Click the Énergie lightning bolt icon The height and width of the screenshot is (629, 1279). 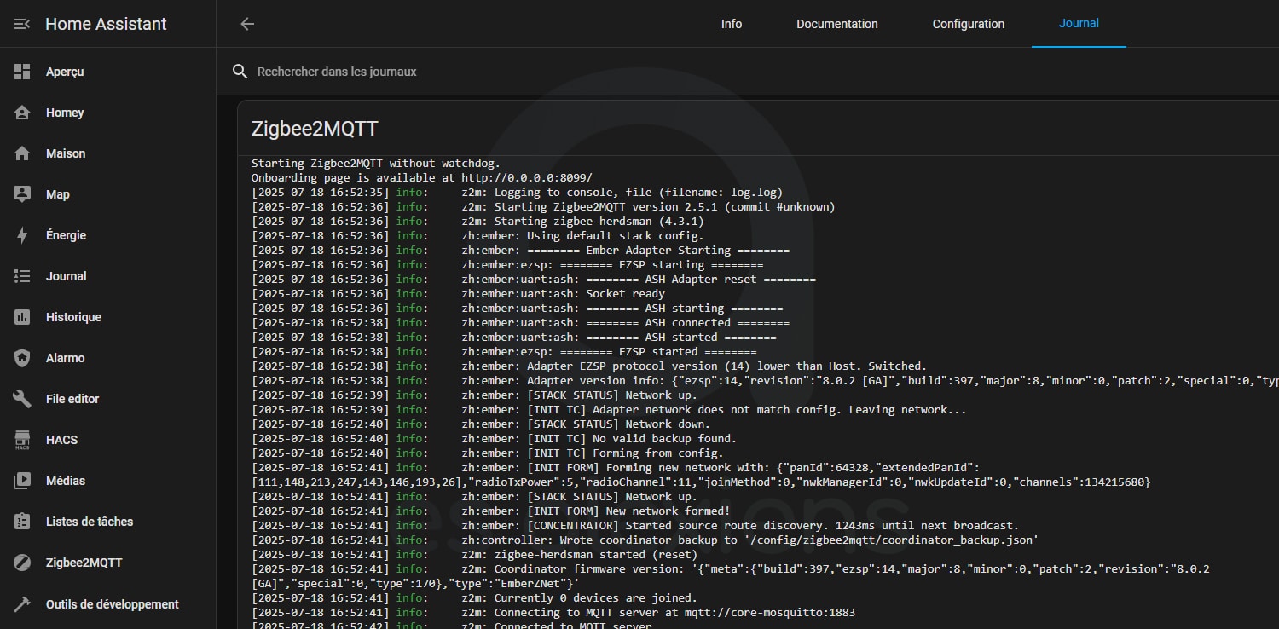click(22, 235)
